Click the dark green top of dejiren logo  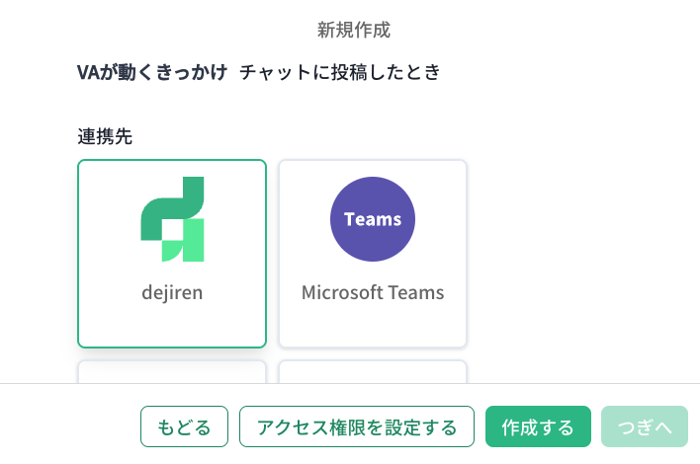point(172,202)
